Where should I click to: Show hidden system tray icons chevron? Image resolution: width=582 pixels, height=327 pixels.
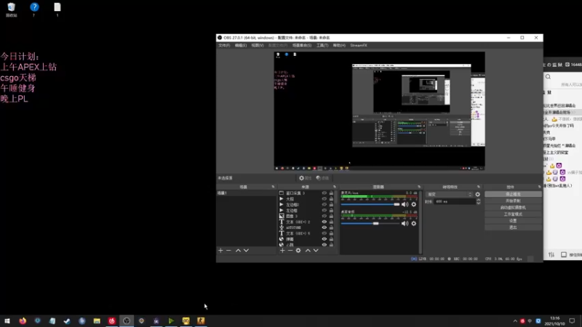point(515,321)
